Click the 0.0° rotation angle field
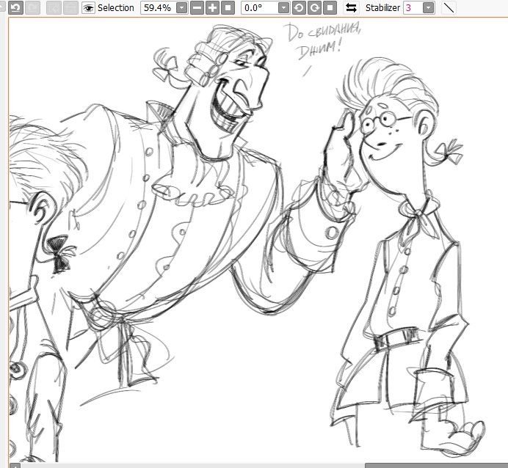 (x=259, y=7)
